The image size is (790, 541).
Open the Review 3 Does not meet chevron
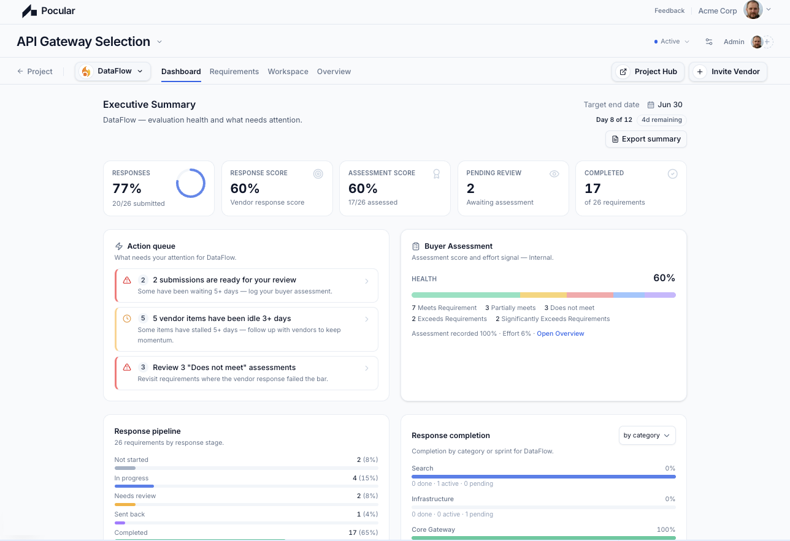(x=367, y=368)
